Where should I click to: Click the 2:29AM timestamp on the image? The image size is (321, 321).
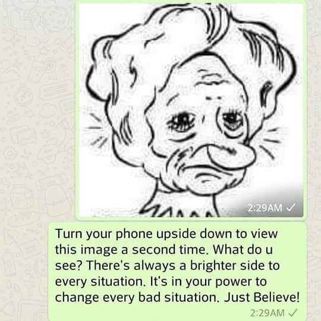pos(265,208)
